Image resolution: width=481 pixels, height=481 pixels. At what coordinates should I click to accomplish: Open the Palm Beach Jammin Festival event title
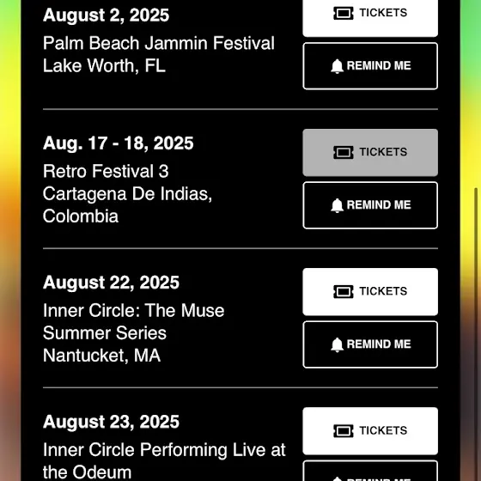(x=159, y=43)
